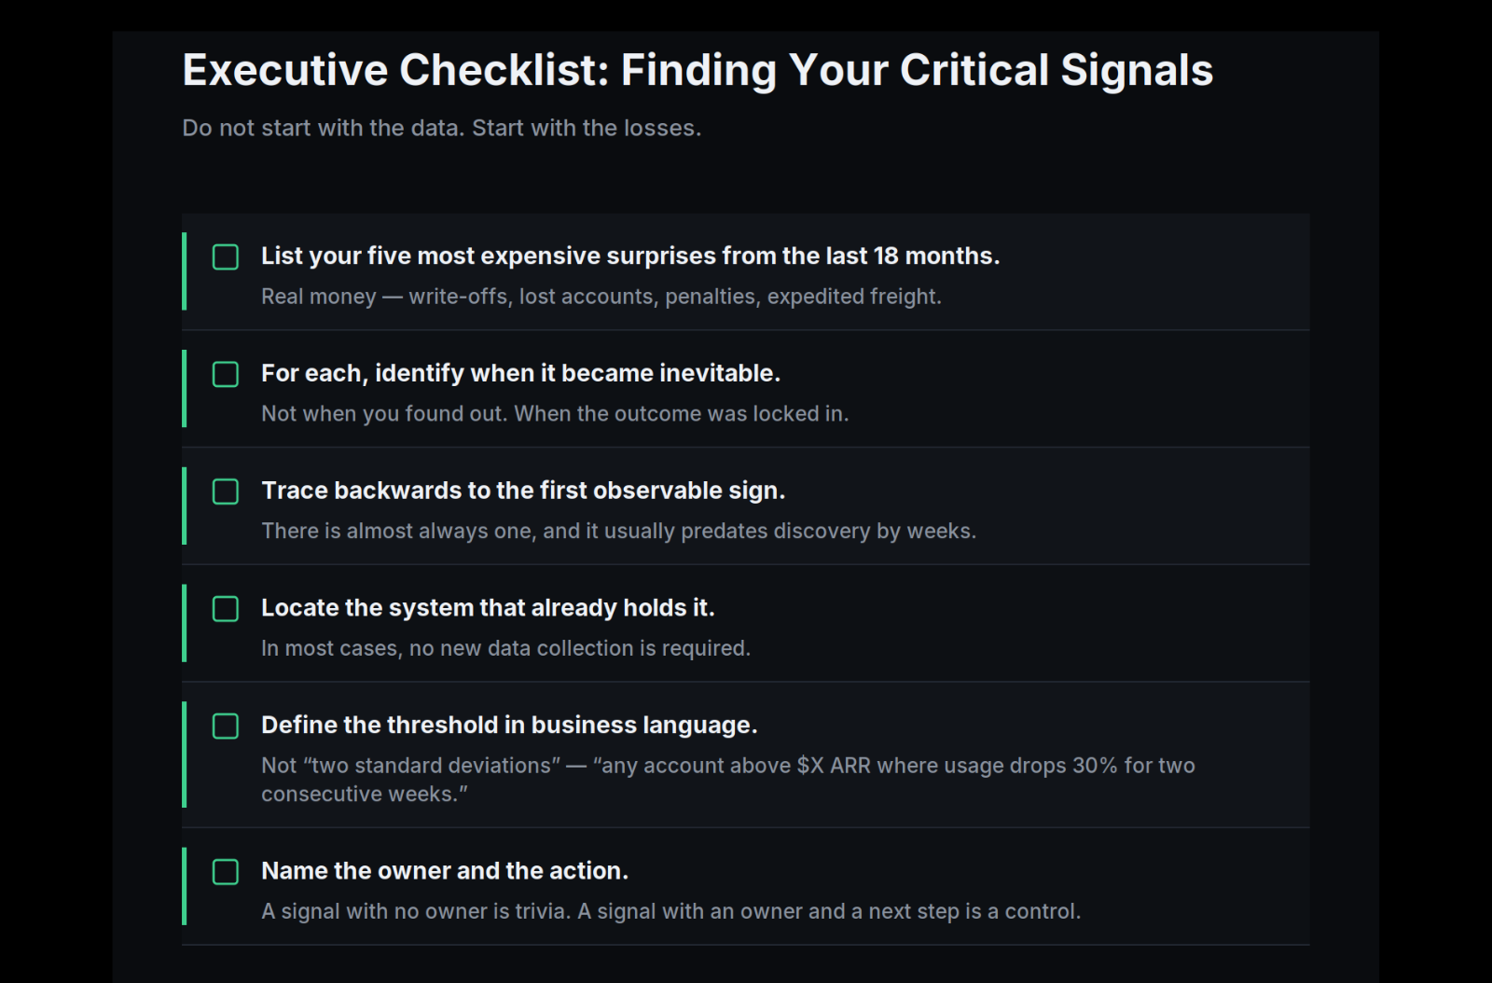Tick the 'identify when it became inevitable' checkbox
Image resolution: width=1492 pixels, height=983 pixels.
pos(226,374)
